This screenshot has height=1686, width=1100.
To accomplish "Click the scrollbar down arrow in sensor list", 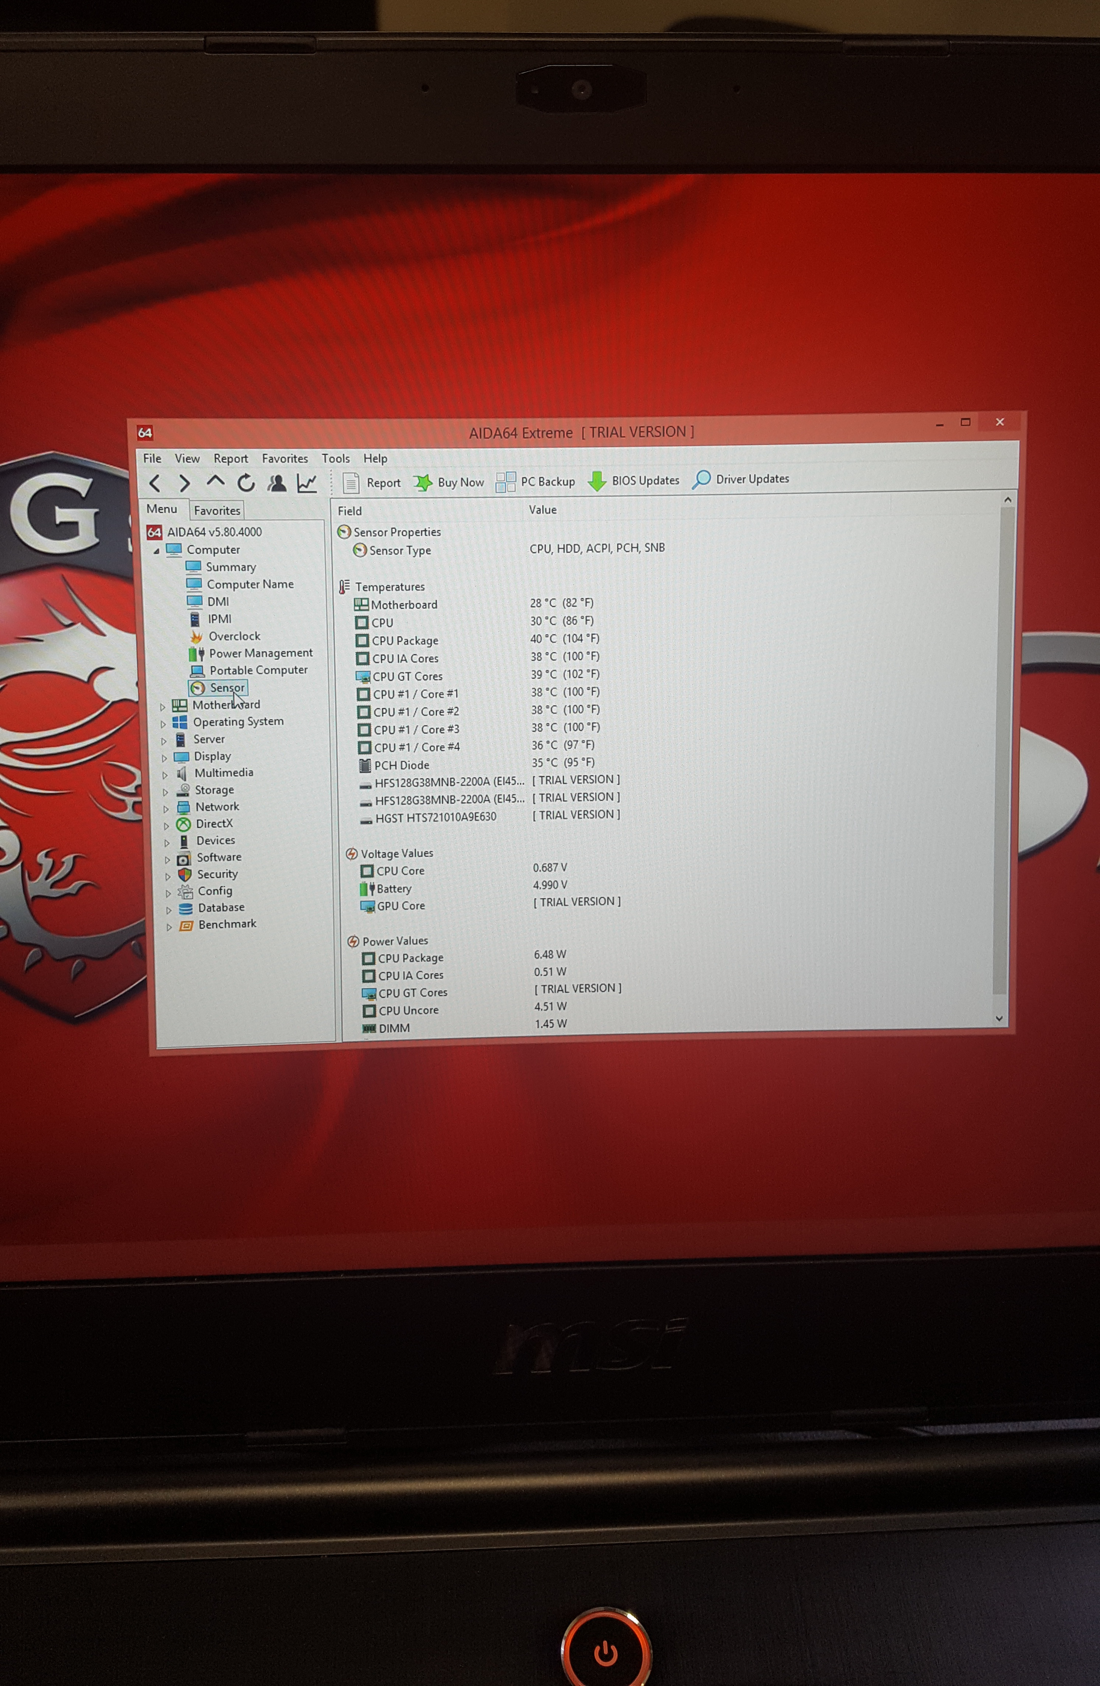I will [x=999, y=1019].
